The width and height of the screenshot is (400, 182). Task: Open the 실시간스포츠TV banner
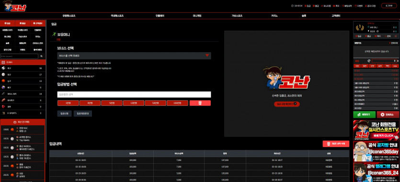[376, 130]
